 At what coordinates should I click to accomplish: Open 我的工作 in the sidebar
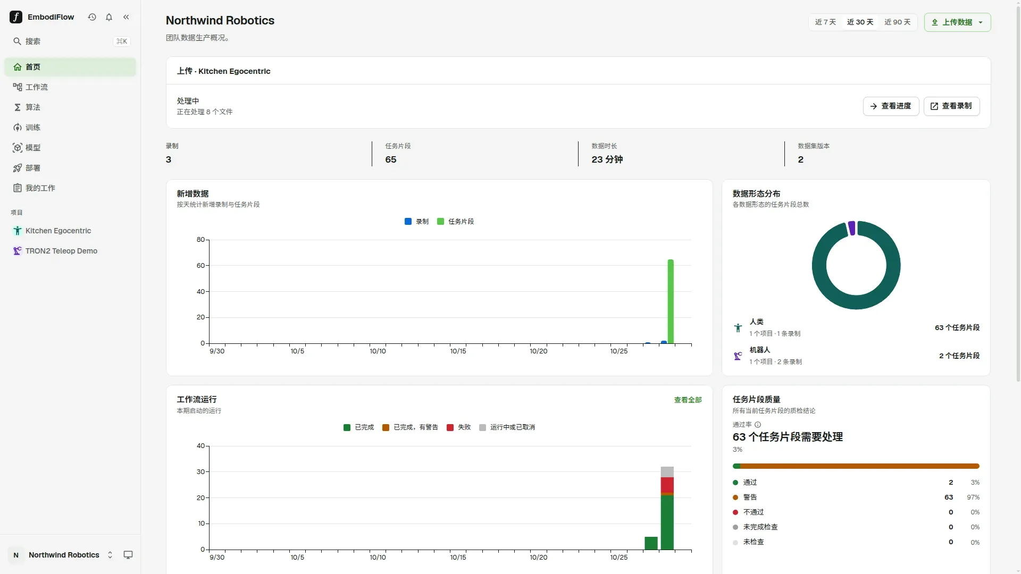[x=70, y=188]
